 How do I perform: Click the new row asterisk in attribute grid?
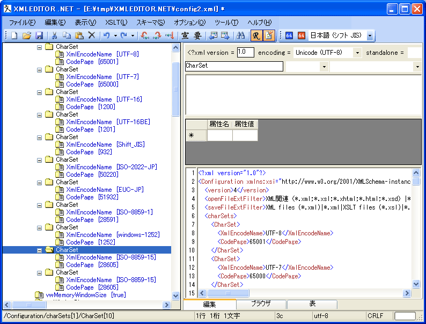pos(192,135)
